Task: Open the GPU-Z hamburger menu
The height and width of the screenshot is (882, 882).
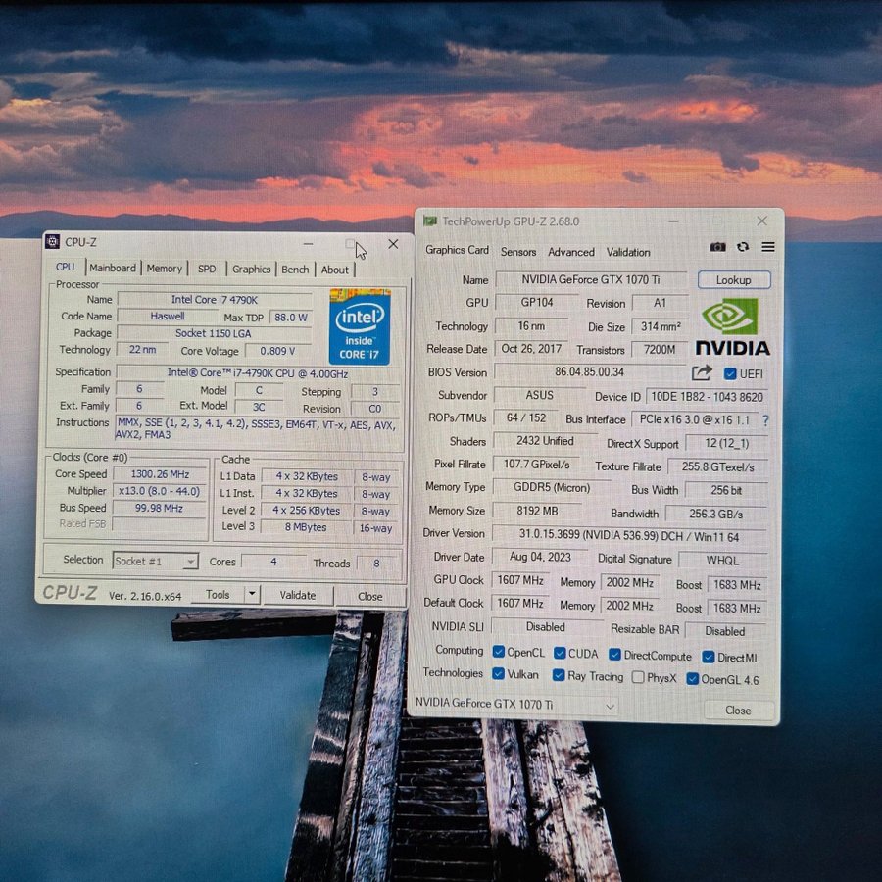Action: click(x=767, y=248)
